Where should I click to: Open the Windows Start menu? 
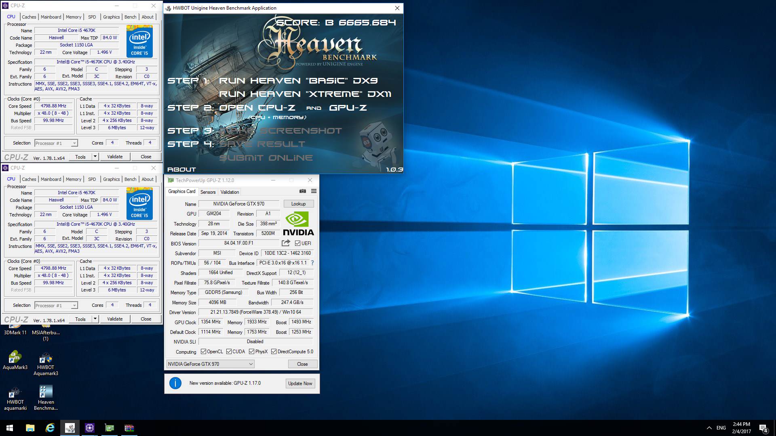10,428
